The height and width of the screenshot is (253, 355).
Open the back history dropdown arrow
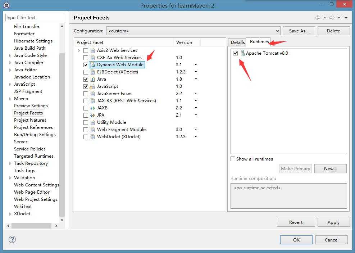click(x=324, y=18)
